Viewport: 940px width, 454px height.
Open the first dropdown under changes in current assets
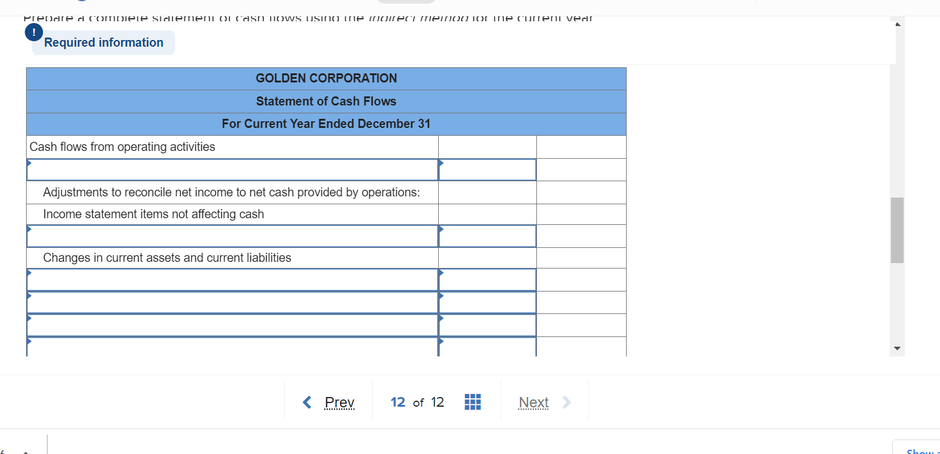pos(232,279)
